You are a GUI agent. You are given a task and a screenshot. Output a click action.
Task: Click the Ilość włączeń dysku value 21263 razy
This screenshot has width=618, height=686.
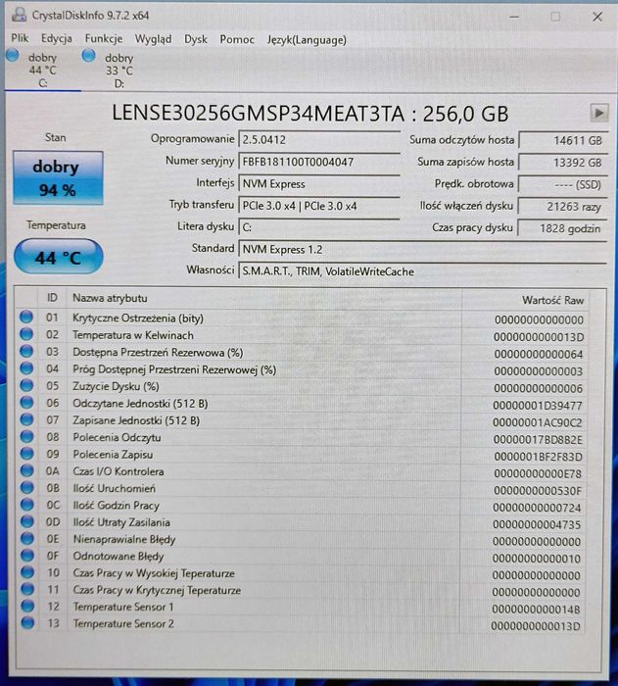click(x=563, y=206)
